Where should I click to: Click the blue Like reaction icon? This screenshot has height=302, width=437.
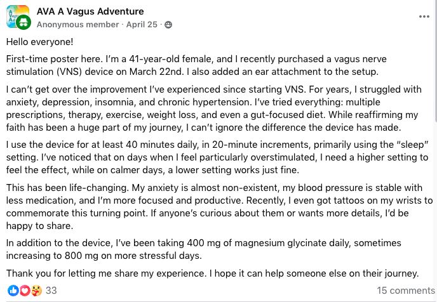tap(13, 291)
